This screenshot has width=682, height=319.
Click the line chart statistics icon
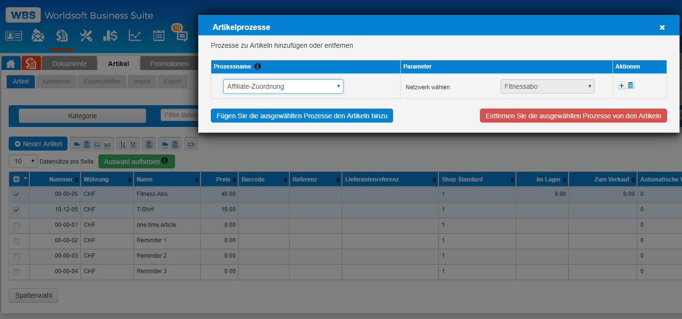(x=135, y=35)
